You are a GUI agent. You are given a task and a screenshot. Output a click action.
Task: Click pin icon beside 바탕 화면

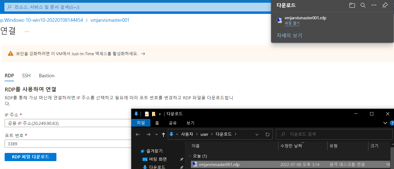(182, 159)
